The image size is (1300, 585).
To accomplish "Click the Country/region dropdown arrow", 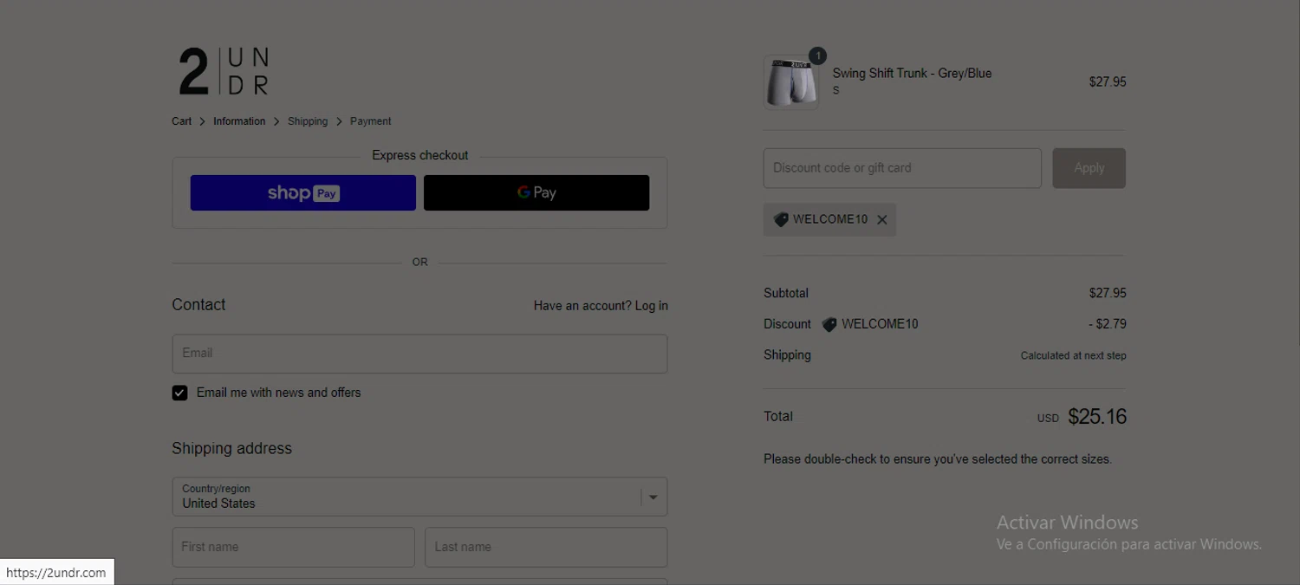I will [653, 497].
